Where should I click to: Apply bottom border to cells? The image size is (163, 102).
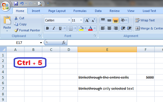coord(71,28)
